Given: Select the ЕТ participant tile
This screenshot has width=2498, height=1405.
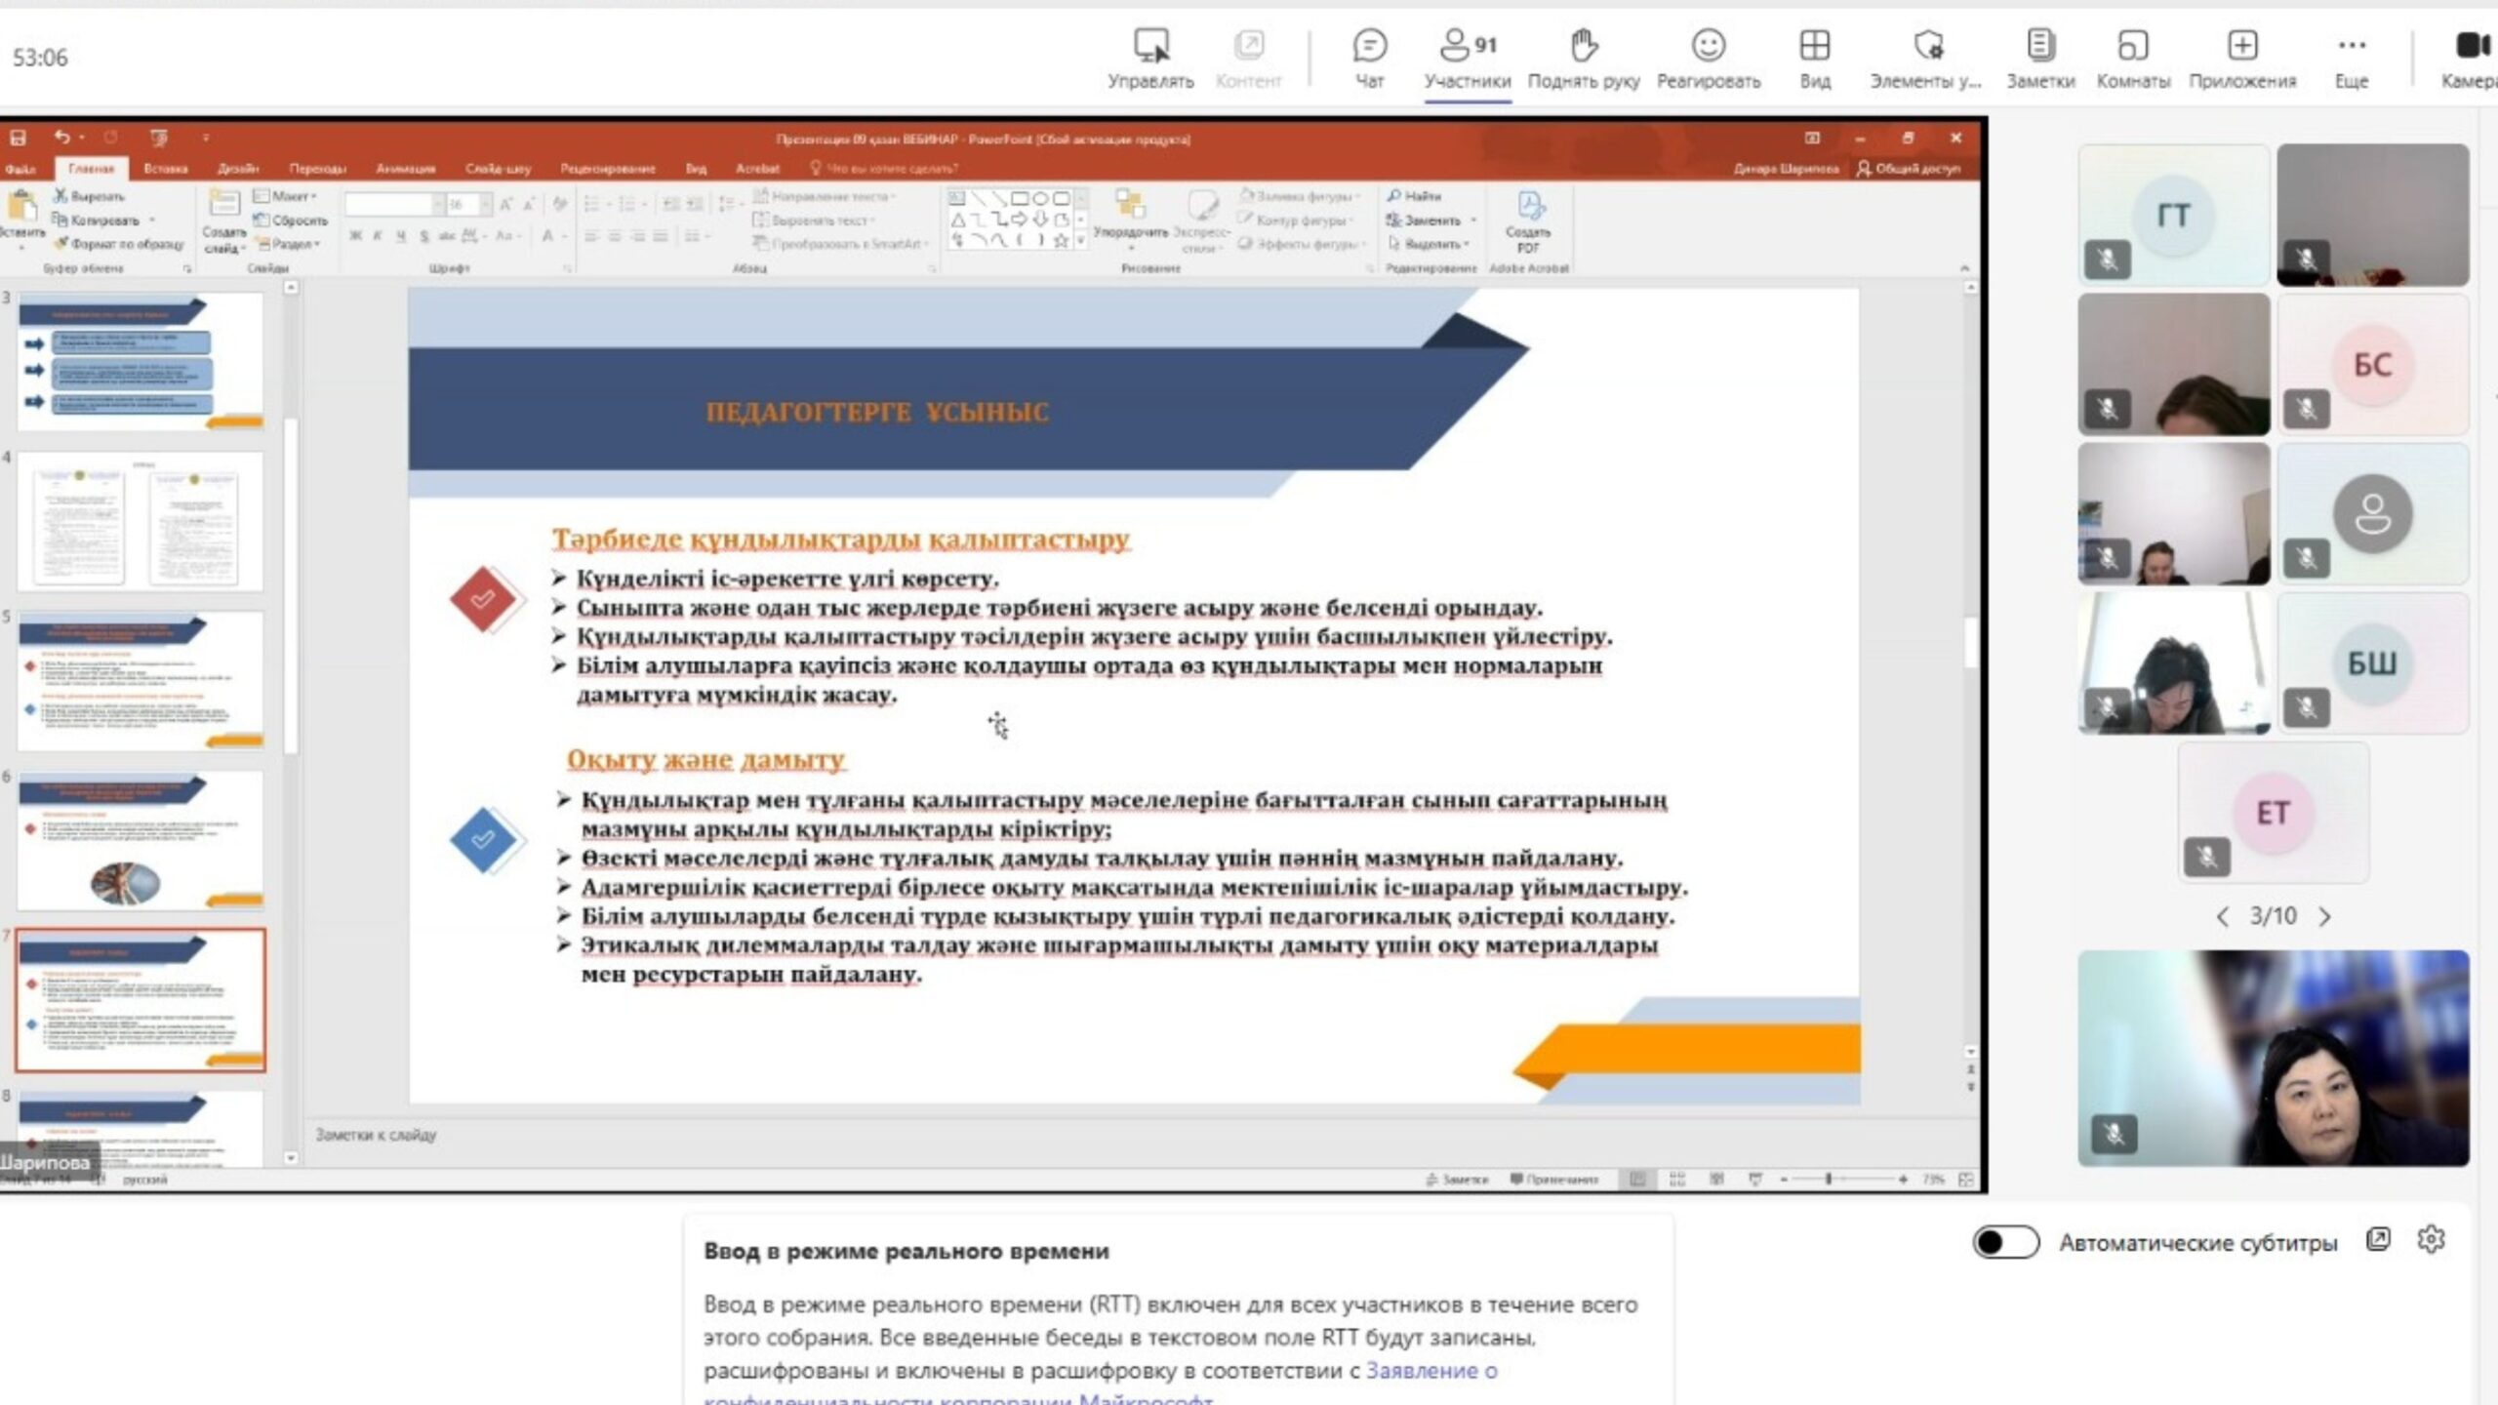Looking at the screenshot, I should [2273, 812].
